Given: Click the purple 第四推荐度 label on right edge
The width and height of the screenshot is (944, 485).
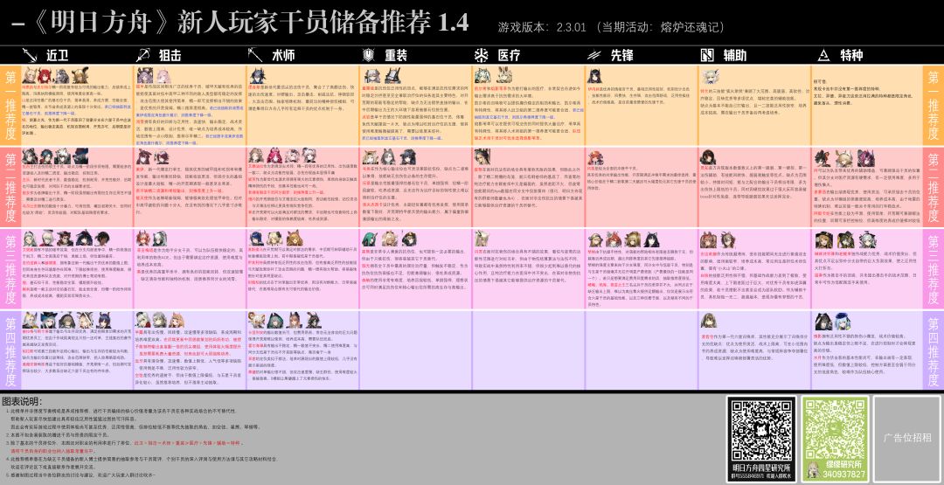Looking at the screenshot, I should click(x=934, y=350).
